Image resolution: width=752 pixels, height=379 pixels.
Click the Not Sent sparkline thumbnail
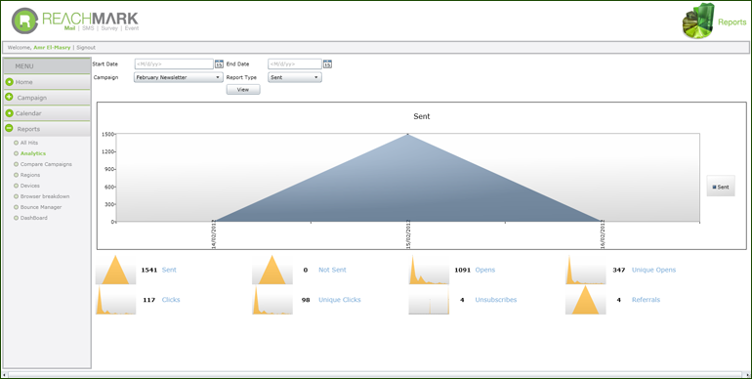272,270
